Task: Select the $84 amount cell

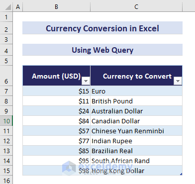Action: coord(57,121)
